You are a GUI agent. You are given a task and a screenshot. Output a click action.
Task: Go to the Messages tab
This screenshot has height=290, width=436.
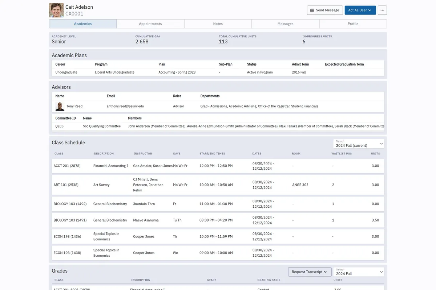[x=285, y=24]
